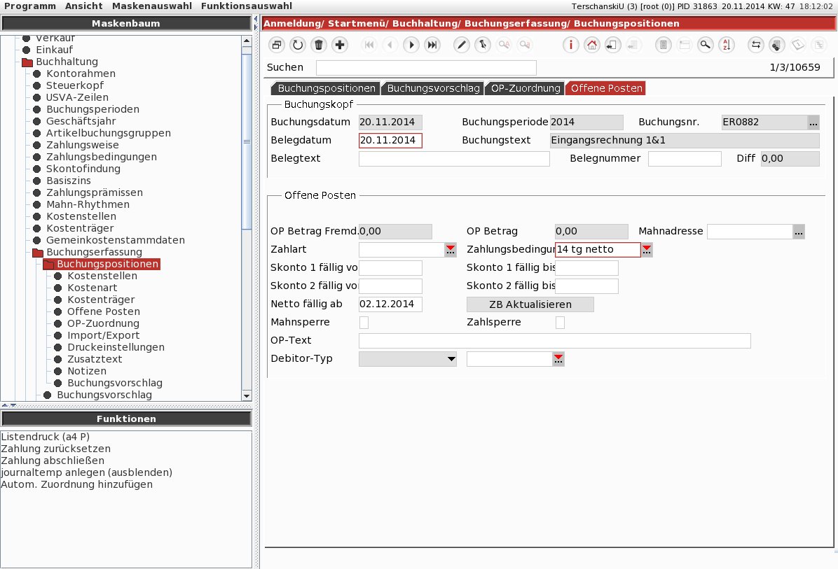Click the A-Z sort icon

[727, 45]
